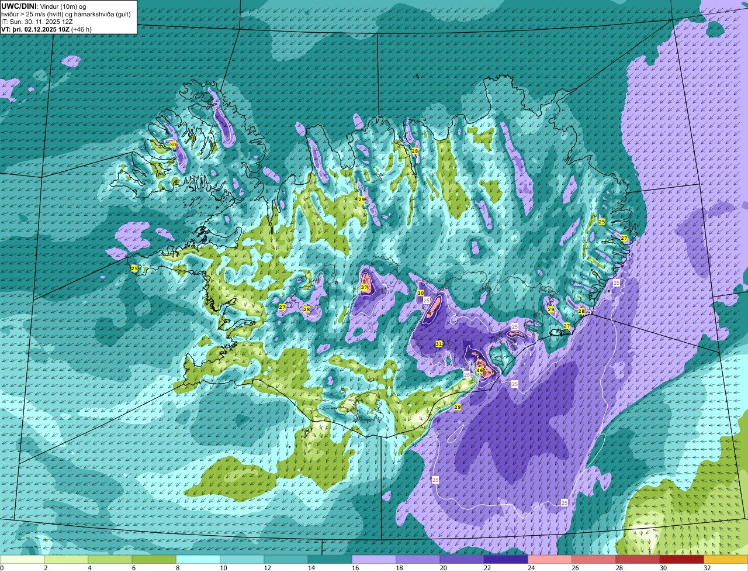Click the legend swatch between 18 and 20
This screenshot has height=572, width=748.
[x=418, y=559]
